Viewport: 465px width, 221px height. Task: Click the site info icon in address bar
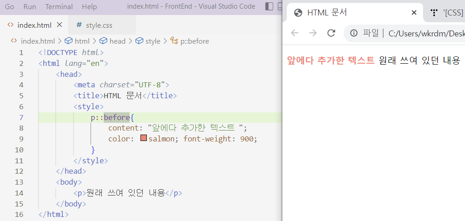(x=354, y=33)
